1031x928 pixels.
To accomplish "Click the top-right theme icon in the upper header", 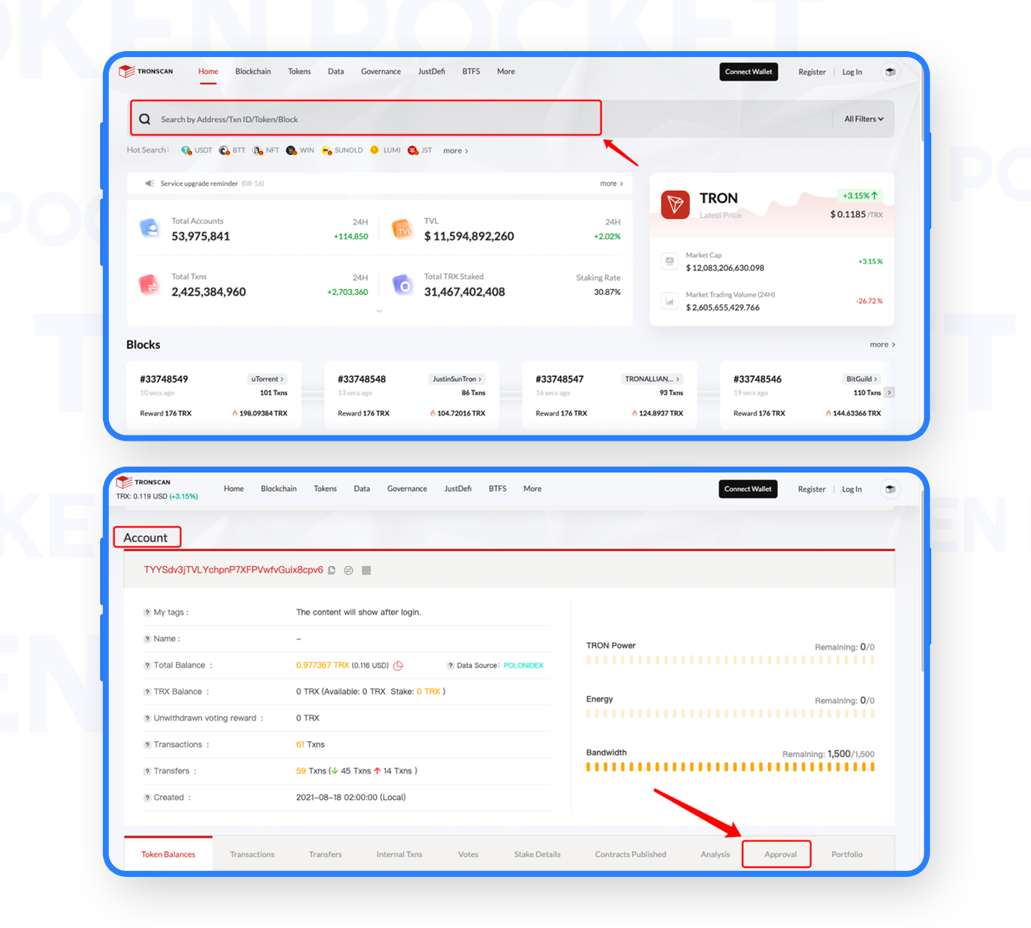I will [890, 72].
